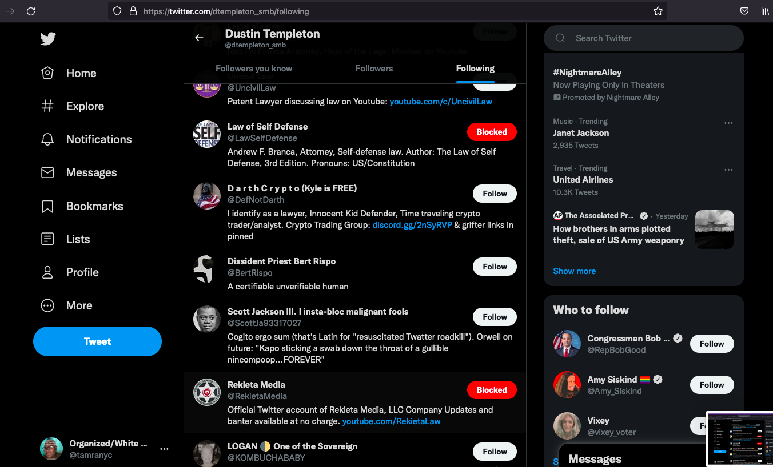This screenshot has height=467, width=773.
Task: Switch to Followers you know tab
Action: click(254, 69)
